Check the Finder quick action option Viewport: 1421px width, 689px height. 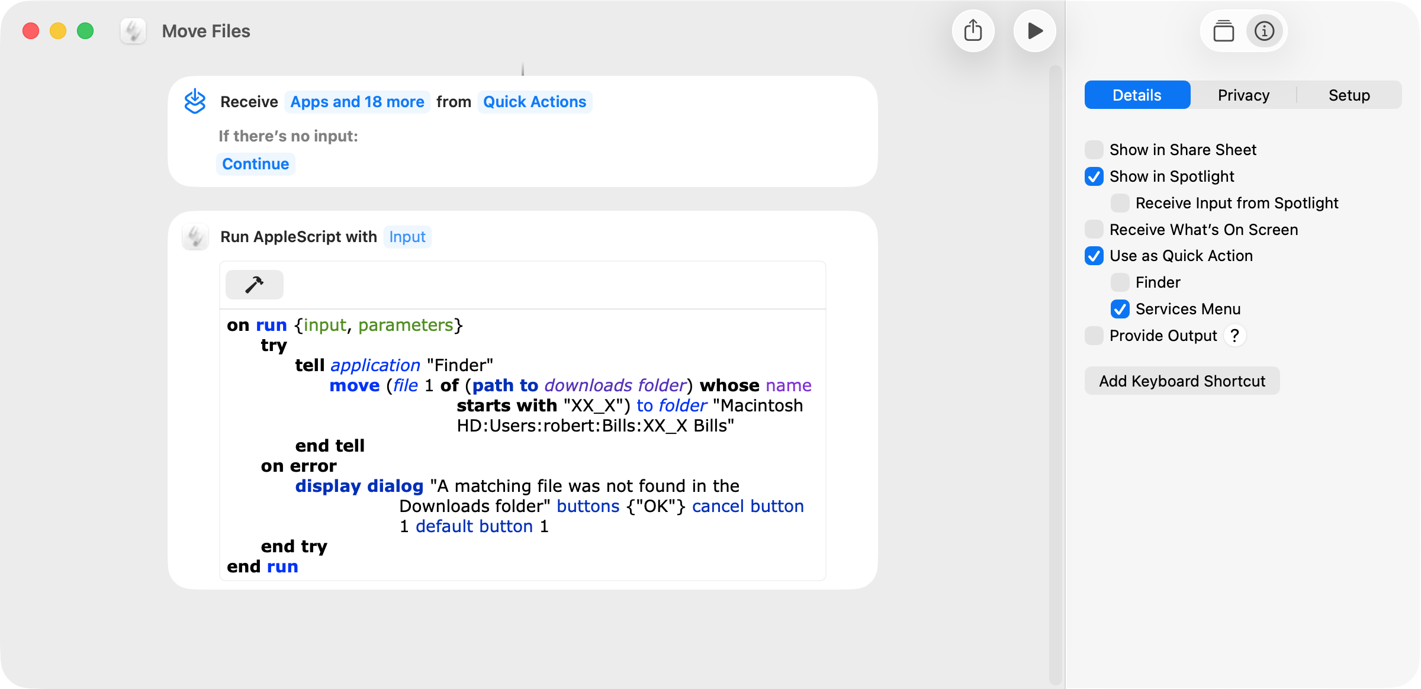[1120, 282]
